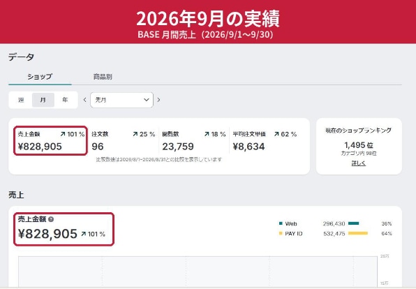Go to next period with right chevron
Screen dimensions: 416x289
coord(158,100)
